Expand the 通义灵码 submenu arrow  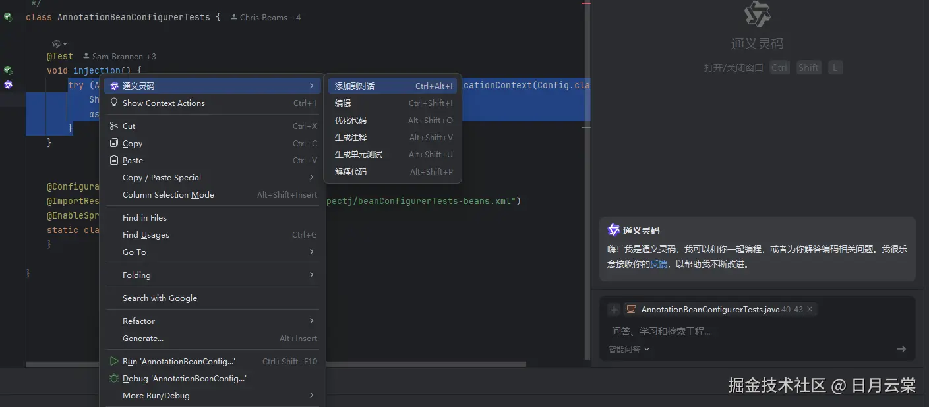tap(312, 86)
